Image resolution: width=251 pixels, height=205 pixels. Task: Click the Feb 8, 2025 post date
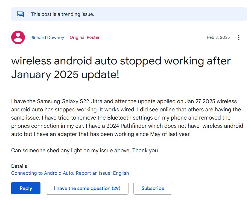click(218, 37)
